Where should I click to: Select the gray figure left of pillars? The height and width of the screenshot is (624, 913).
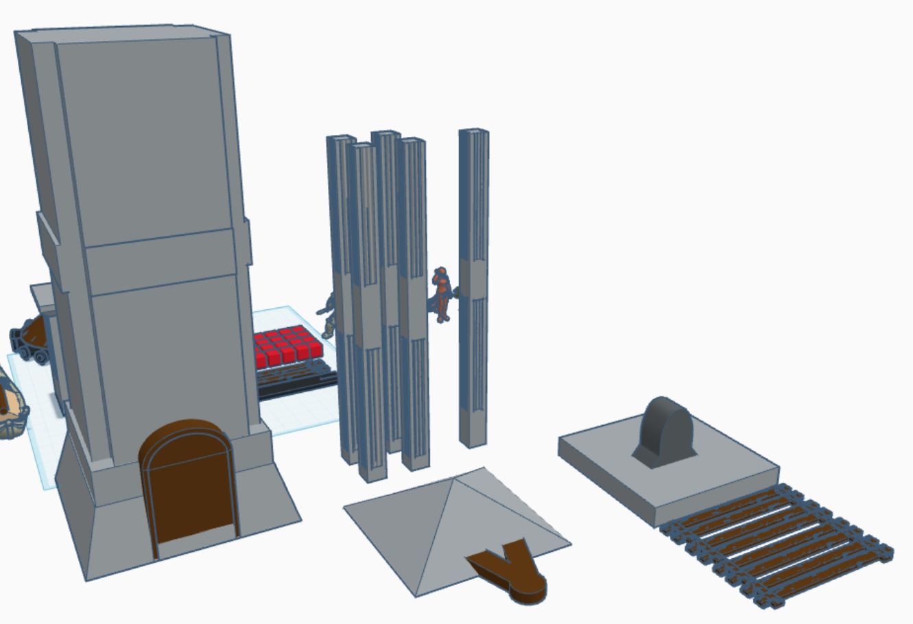click(328, 315)
